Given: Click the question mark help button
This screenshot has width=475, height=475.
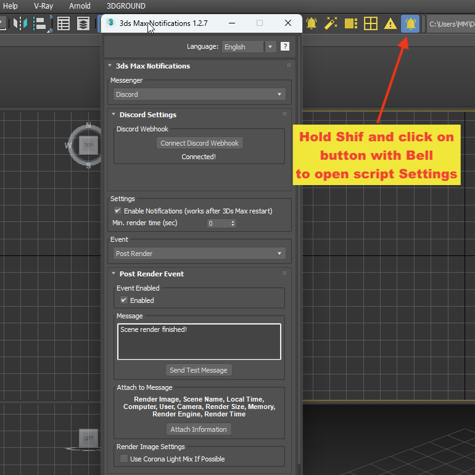Looking at the screenshot, I should pos(285,46).
